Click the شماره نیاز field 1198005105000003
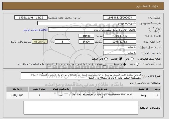This screenshot has height=119, width=169. pos(119,18)
